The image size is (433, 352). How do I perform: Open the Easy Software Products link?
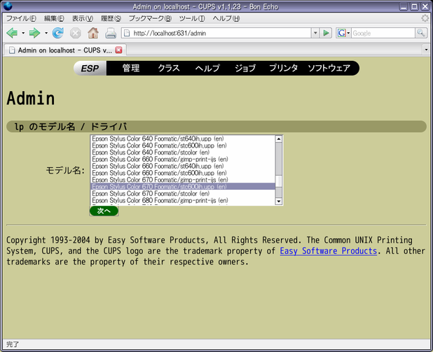click(329, 251)
